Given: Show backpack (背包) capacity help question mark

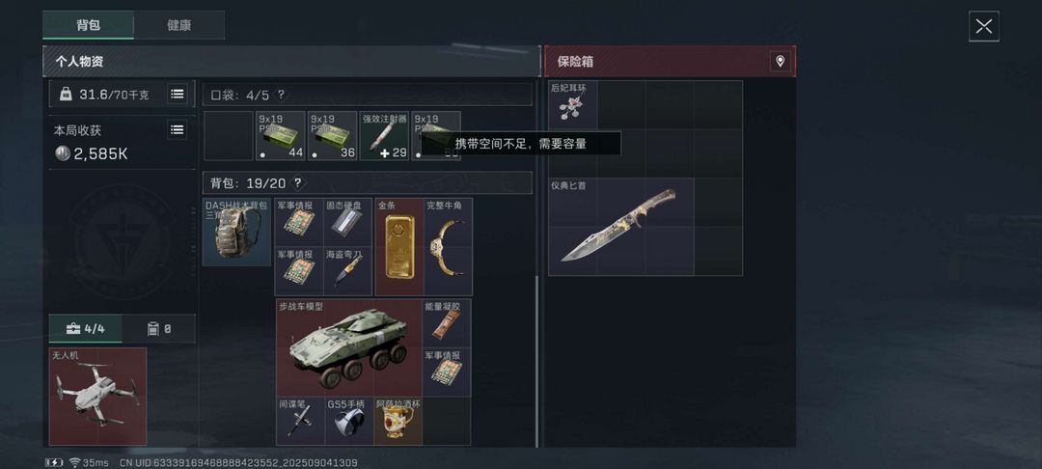Looking at the screenshot, I should 298,182.
